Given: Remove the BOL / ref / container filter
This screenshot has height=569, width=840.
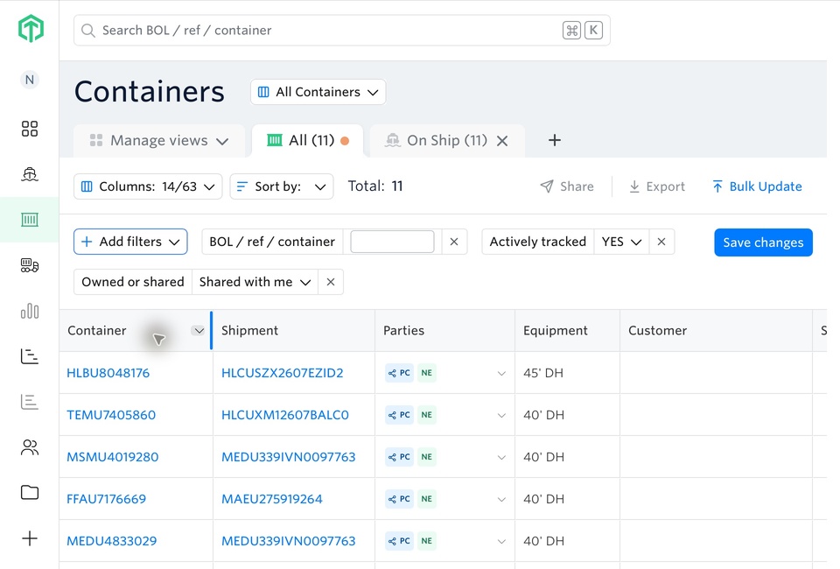Looking at the screenshot, I should coord(454,242).
